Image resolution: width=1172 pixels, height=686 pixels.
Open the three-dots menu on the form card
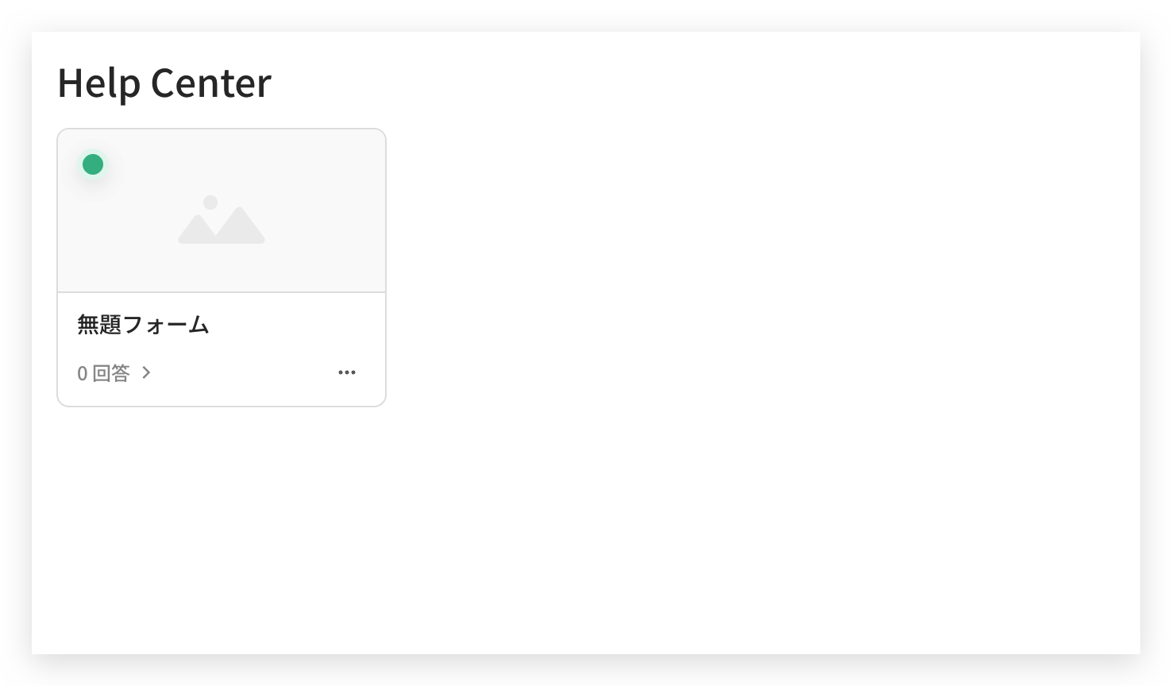pos(347,372)
